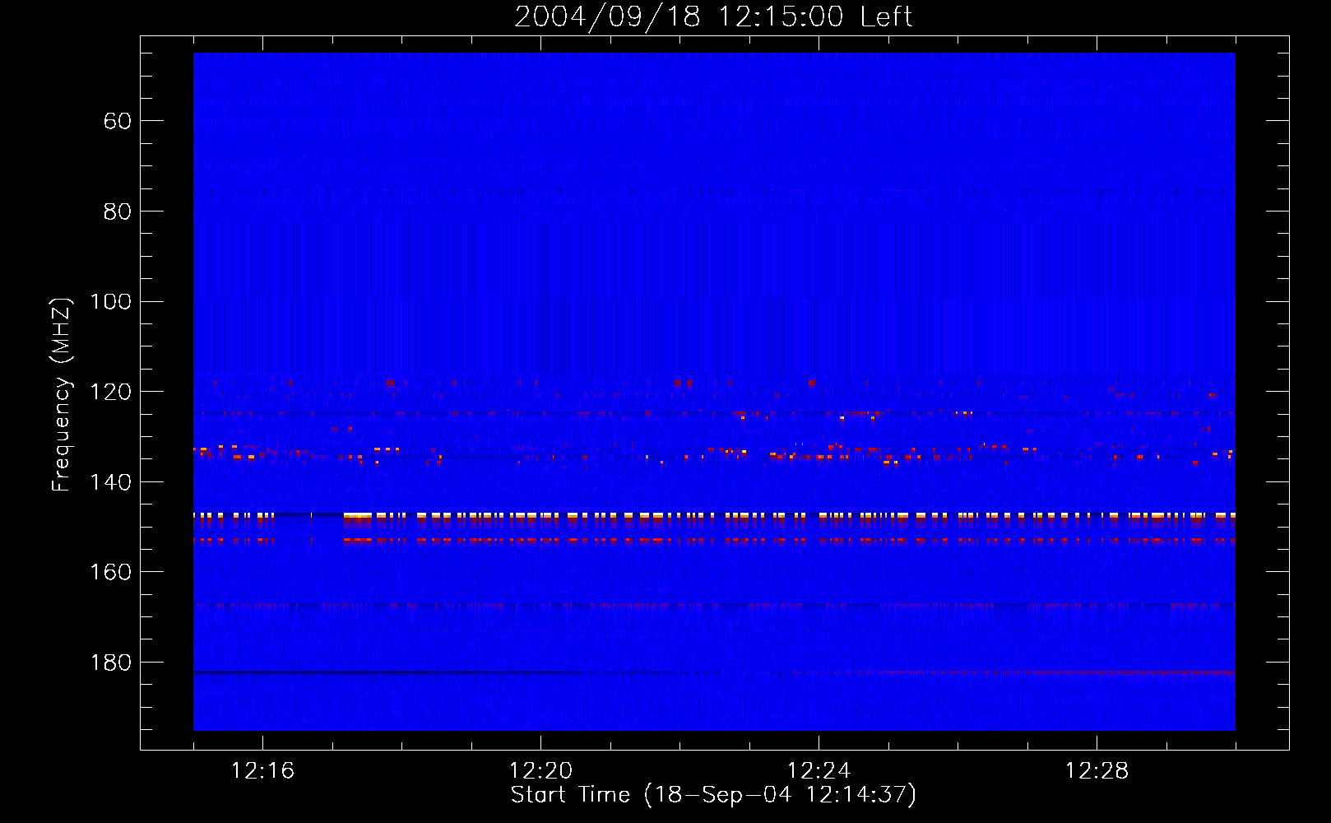Click the 'Start Time (18-Sep-04 12:14:37)' x-axis label

tap(713, 795)
